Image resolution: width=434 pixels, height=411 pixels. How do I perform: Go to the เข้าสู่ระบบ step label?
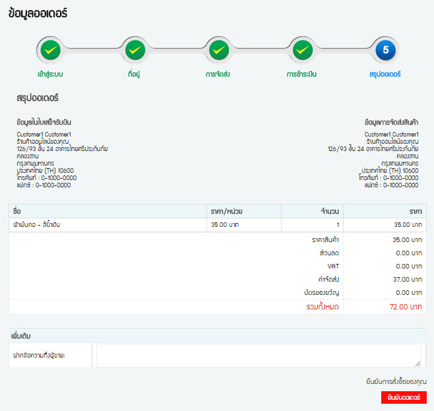[51, 74]
